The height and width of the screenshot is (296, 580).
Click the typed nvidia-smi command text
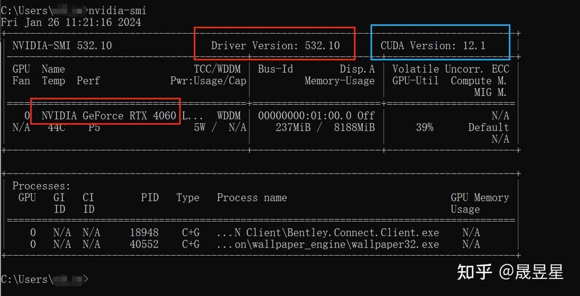(117, 11)
